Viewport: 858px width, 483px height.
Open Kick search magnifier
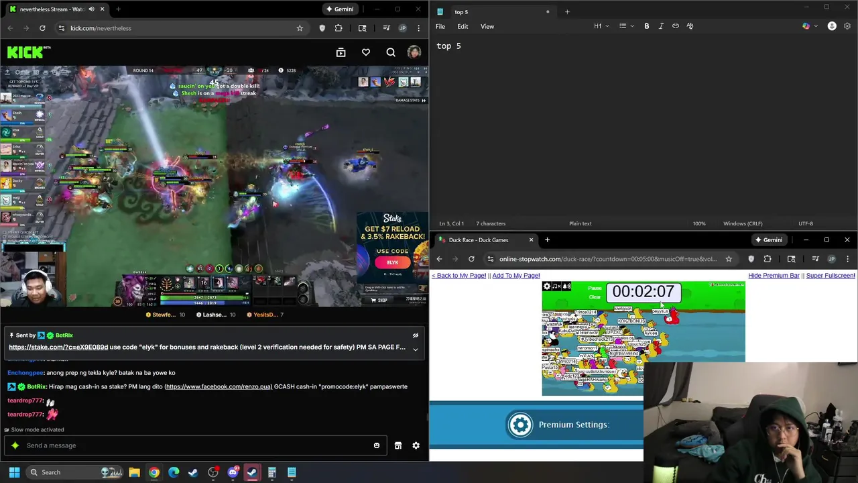coord(391,52)
